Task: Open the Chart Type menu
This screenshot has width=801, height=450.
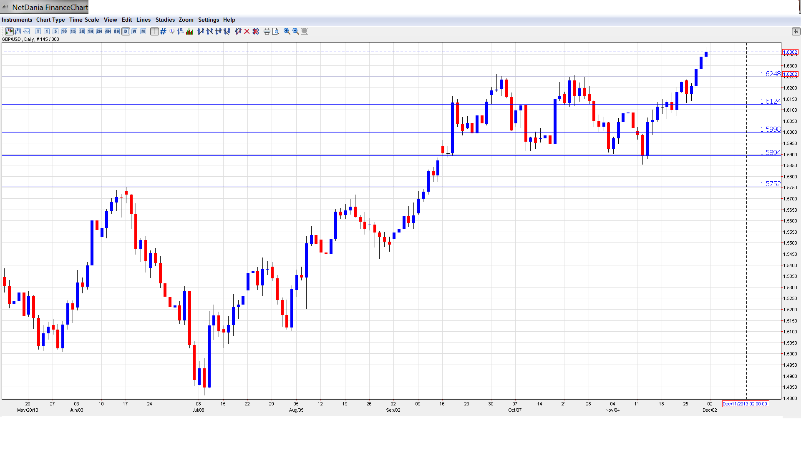Action: [x=50, y=20]
